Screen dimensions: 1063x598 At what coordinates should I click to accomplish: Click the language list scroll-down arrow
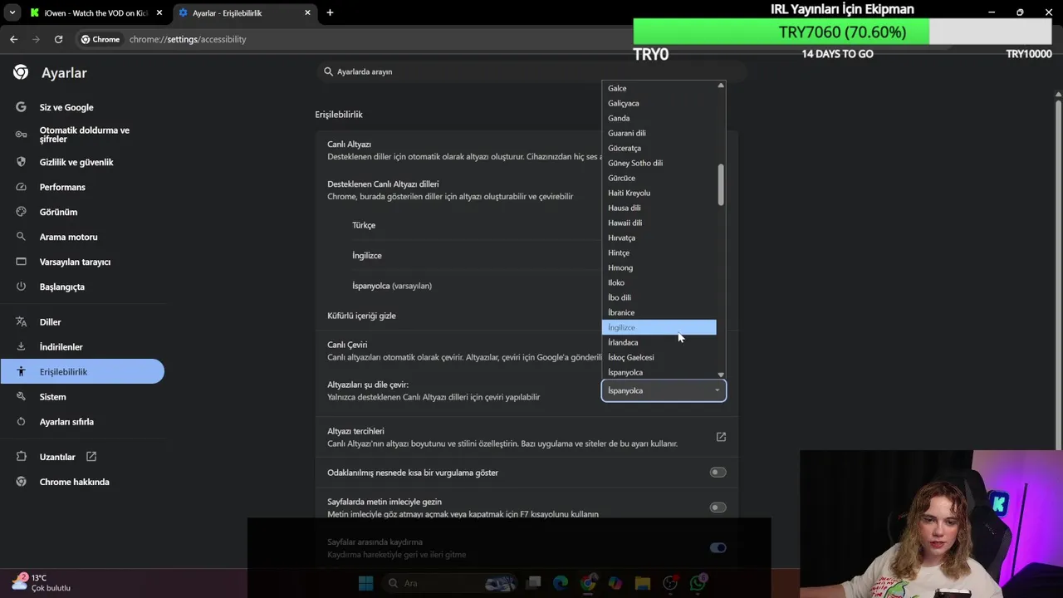(x=721, y=375)
